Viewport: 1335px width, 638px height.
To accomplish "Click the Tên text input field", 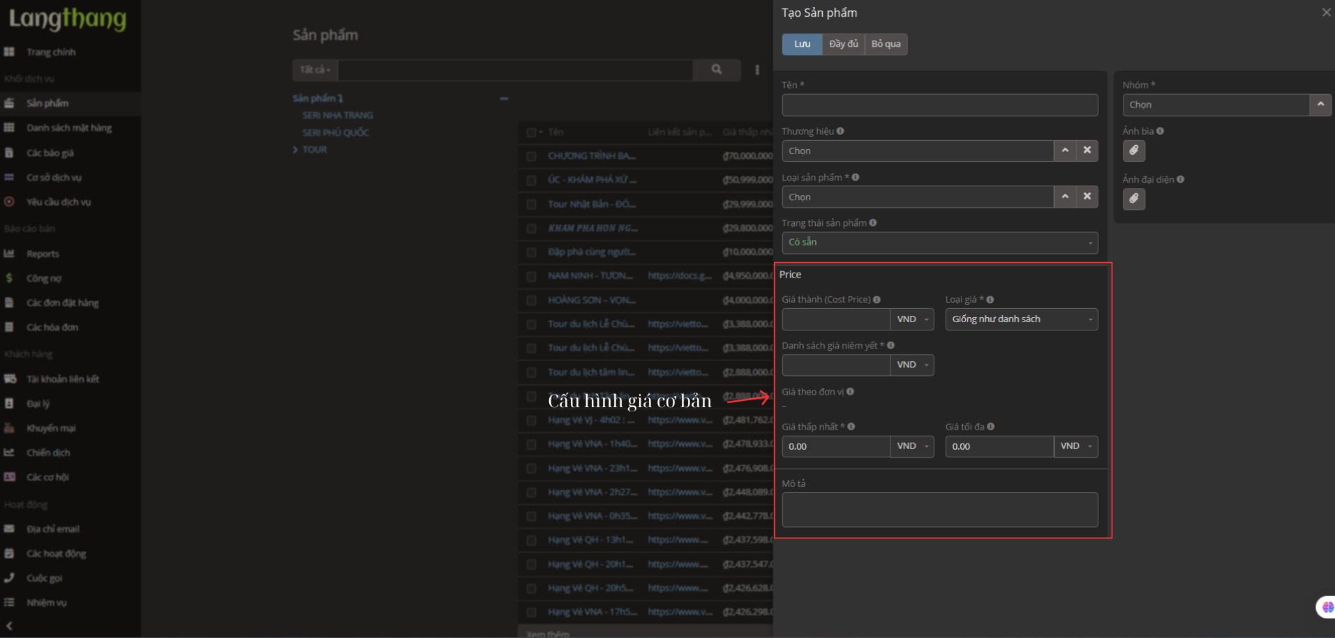I will (939, 105).
